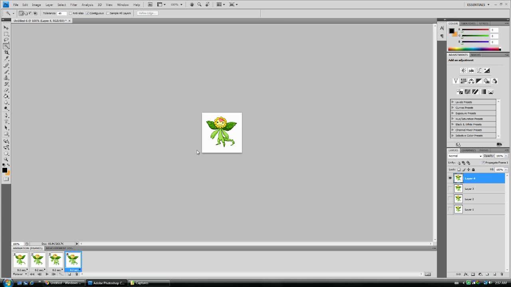Select the Crop tool
This screenshot has height=287, width=511.
tap(6, 52)
